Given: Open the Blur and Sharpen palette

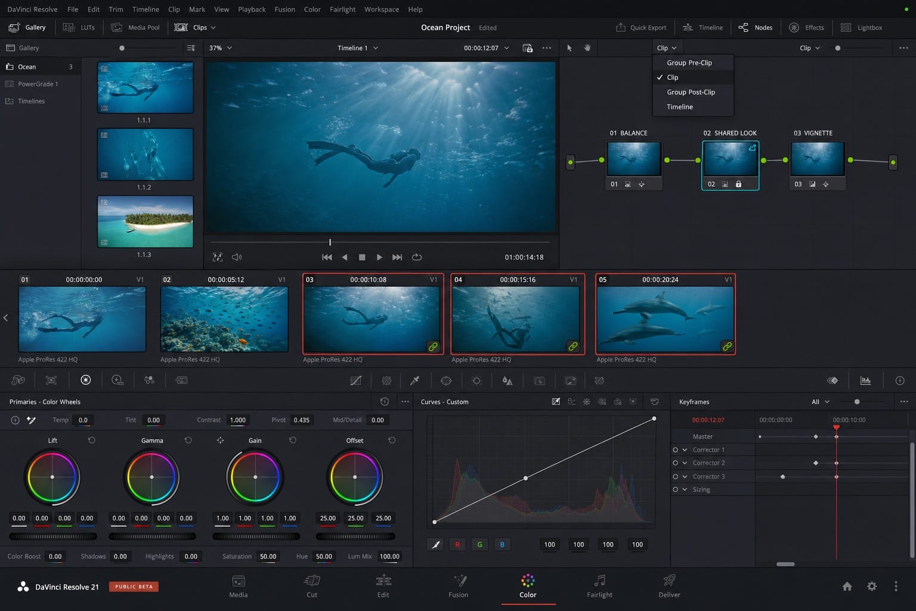Looking at the screenshot, I should (507, 380).
